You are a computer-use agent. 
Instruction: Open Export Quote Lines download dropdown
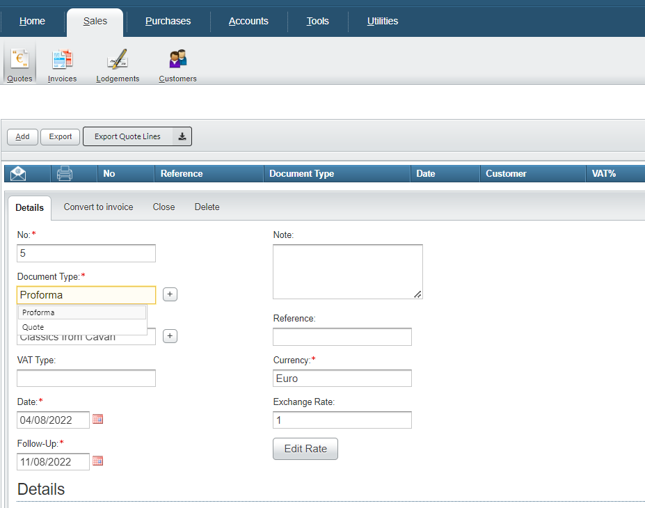coord(182,136)
